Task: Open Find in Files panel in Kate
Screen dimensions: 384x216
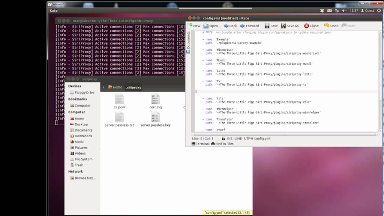Action: pyautogui.click(x=222, y=144)
